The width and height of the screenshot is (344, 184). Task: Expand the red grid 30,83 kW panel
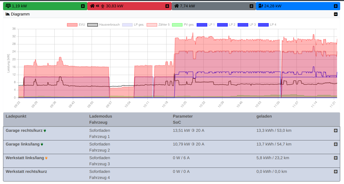coord(167,6)
